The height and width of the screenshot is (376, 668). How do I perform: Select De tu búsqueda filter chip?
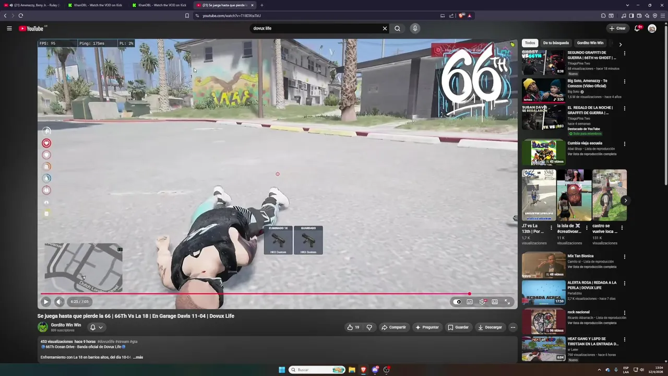pos(556,43)
